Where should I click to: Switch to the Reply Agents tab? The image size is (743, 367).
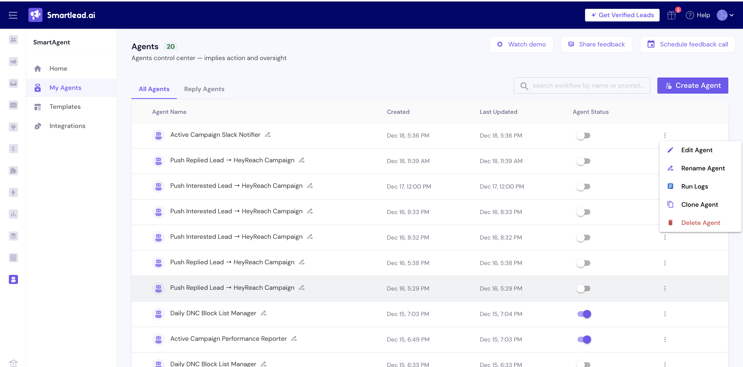click(x=204, y=89)
